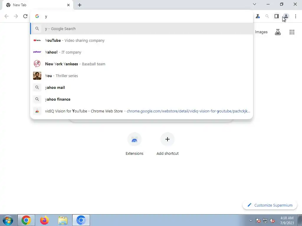Open a new tab with plus button

click(80, 5)
